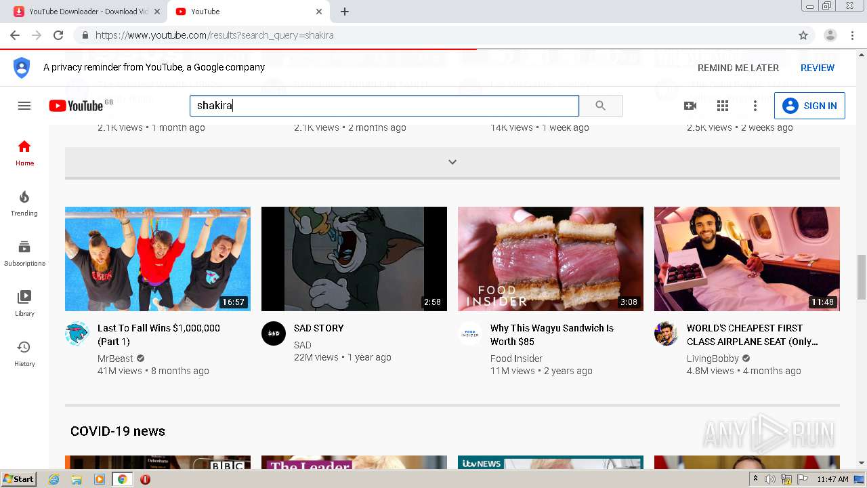The image size is (867, 488).
Task: Click the privacy reminder shield icon
Action: [x=22, y=67]
